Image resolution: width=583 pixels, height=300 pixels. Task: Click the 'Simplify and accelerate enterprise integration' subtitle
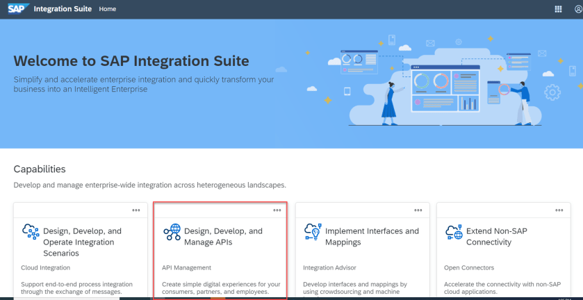tap(144, 85)
